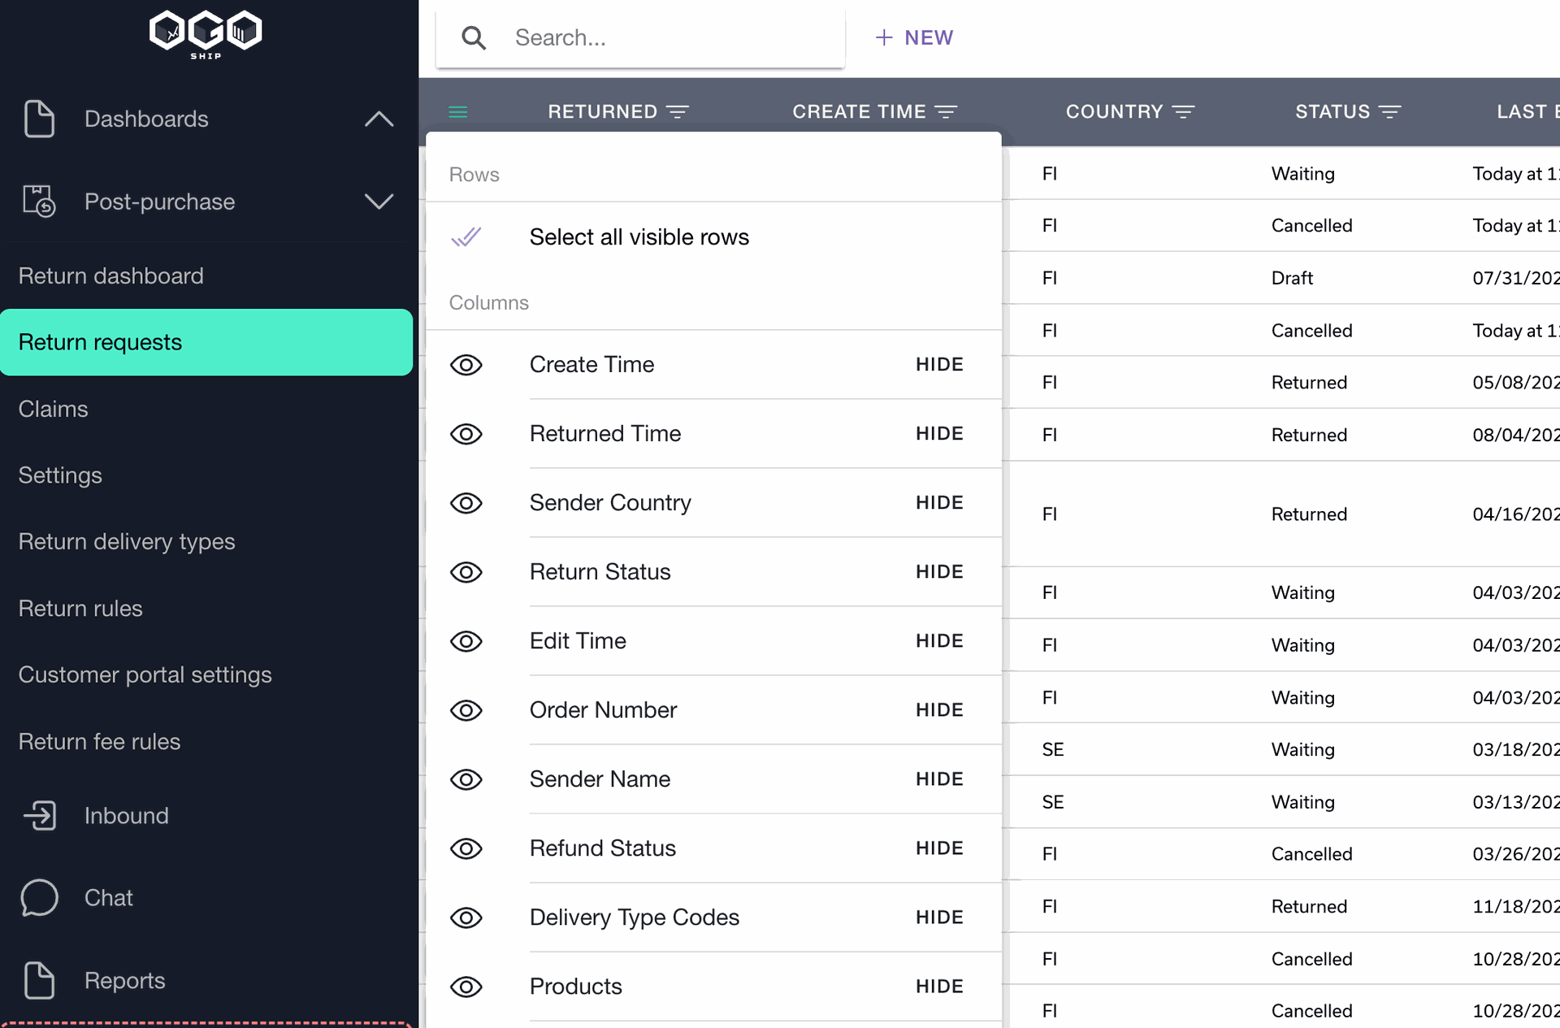The image size is (1560, 1028).
Task: Toggle Refund Status eye icon
Action: pyautogui.click(x=466, y=848)
